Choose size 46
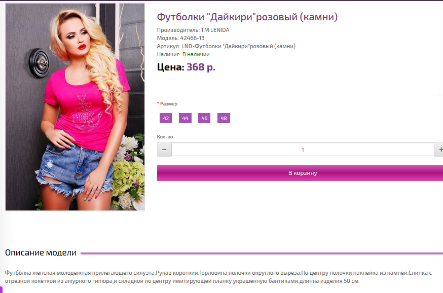443x293 pixels. coord(204,118)
